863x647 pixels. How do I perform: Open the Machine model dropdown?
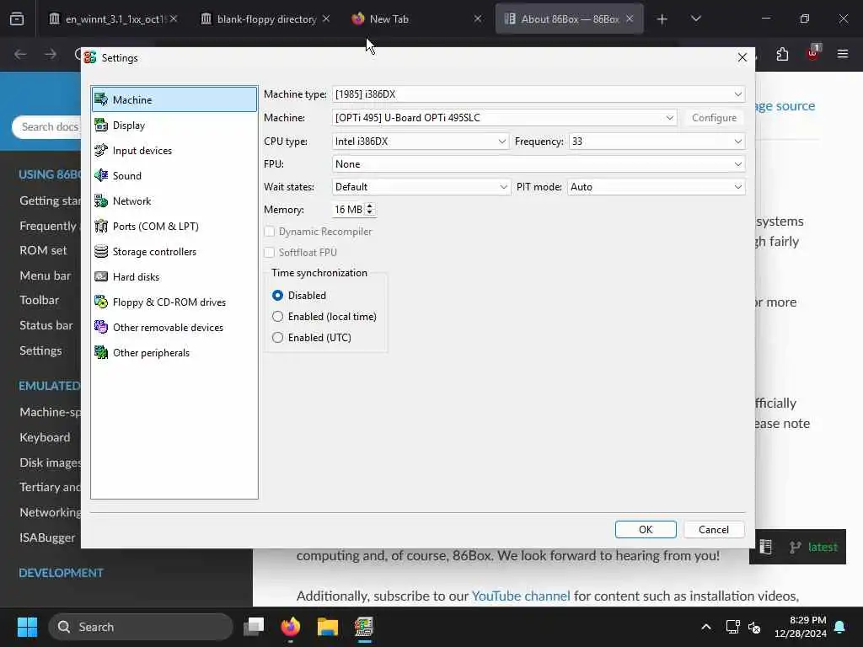(504, 118)
